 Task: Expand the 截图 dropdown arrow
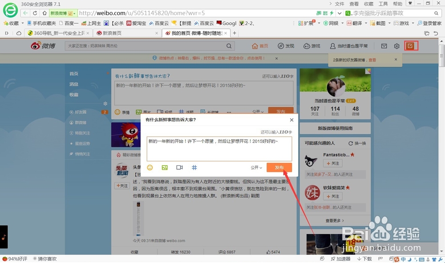click(x=389, y=23)
